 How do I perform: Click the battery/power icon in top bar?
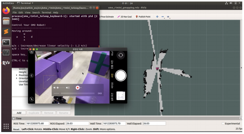coord(236,3)
